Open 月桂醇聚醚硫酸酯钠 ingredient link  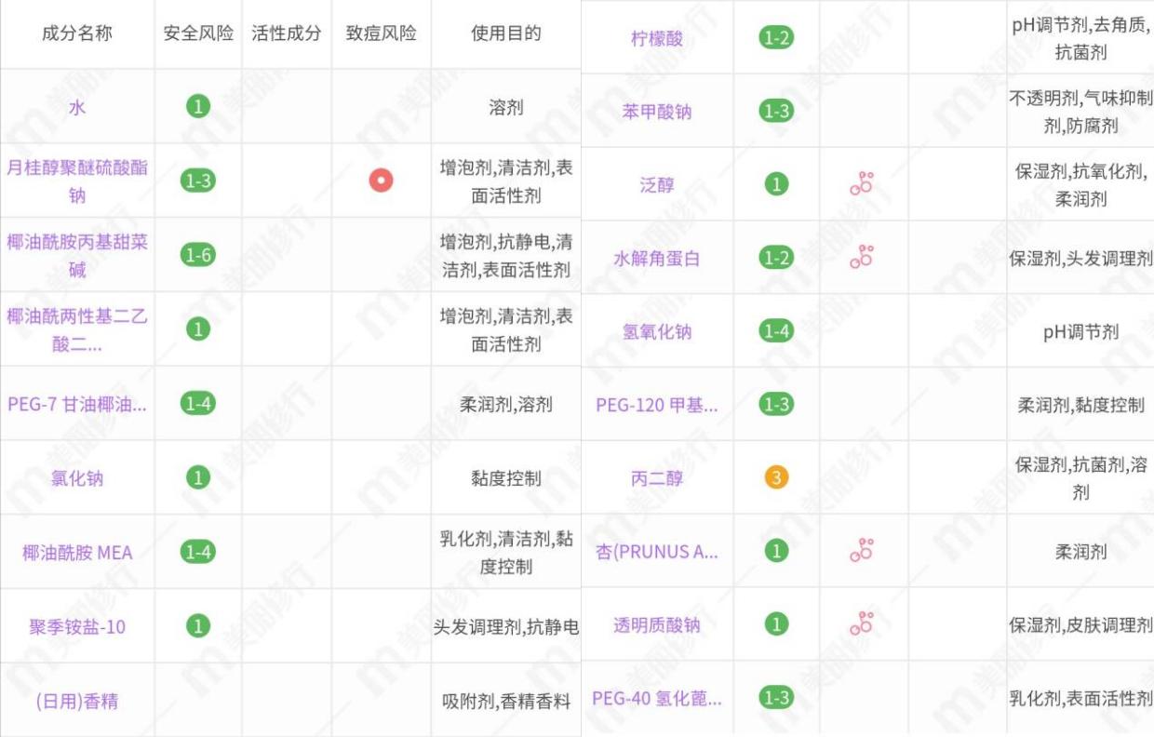pos(77,181)
